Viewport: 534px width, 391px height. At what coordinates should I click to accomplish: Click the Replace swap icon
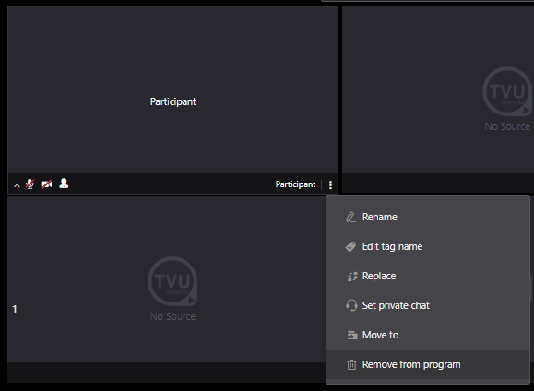click(352, 277)
